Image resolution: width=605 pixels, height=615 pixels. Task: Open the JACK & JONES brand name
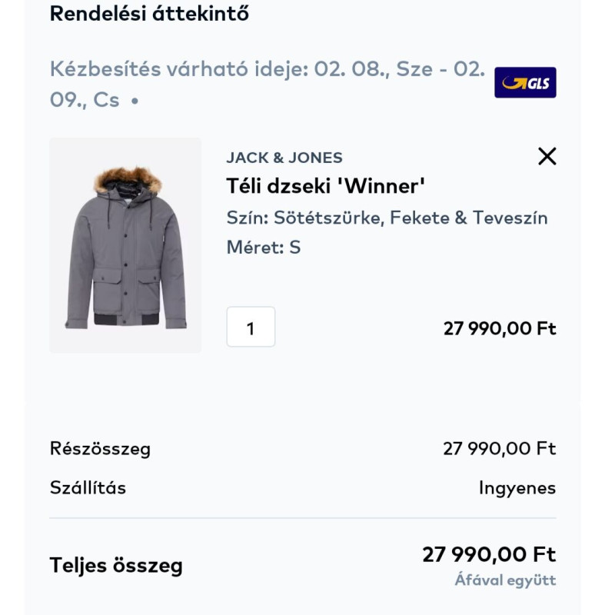pos(284,158)
